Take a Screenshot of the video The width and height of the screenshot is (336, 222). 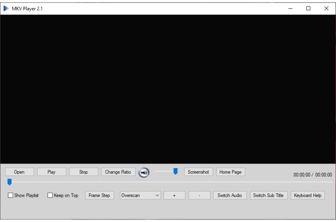pyautogui.click(x=199, y=172)
